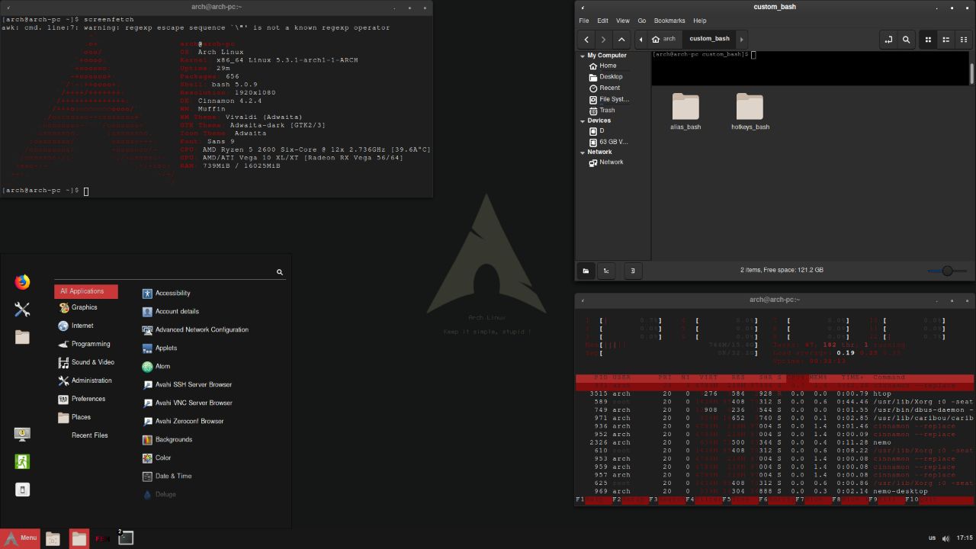Open the File menu in Nemo

tap(584, 21)
